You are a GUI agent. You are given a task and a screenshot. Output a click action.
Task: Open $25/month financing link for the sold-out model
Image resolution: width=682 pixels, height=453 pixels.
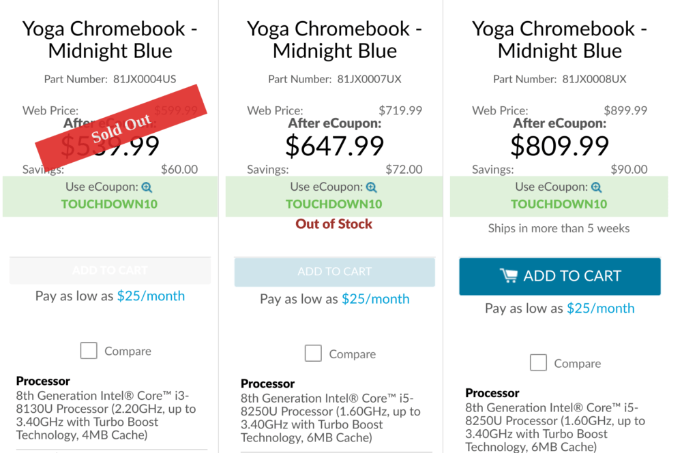click(x=151, y=296)
